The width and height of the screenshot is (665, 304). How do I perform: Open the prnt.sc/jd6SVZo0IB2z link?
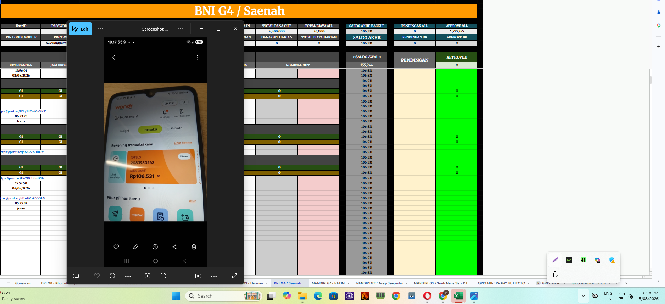click(22, 152)
